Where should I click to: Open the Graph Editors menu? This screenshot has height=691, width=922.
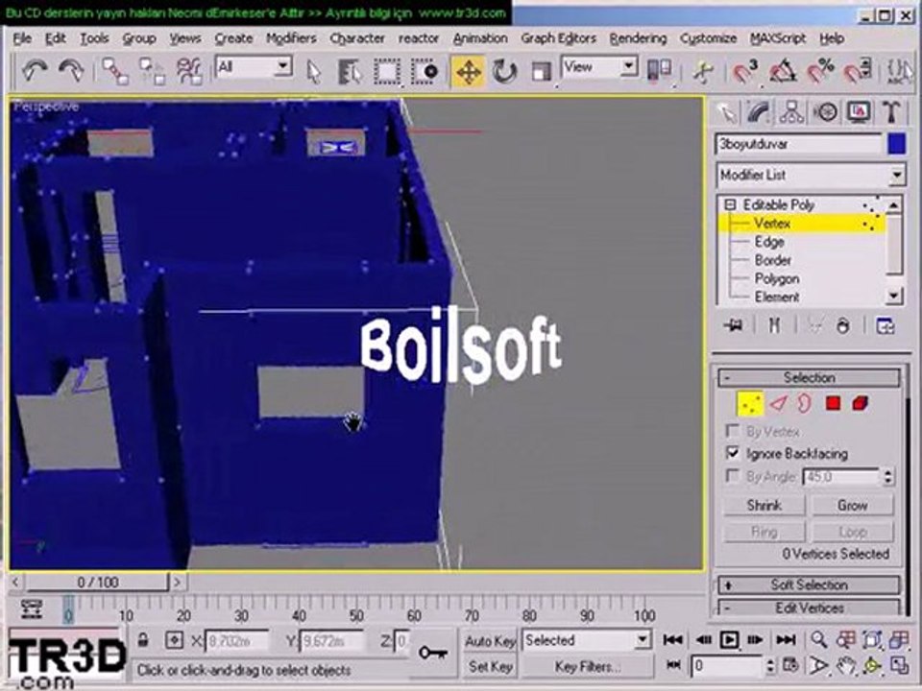(x=558, y=38)
